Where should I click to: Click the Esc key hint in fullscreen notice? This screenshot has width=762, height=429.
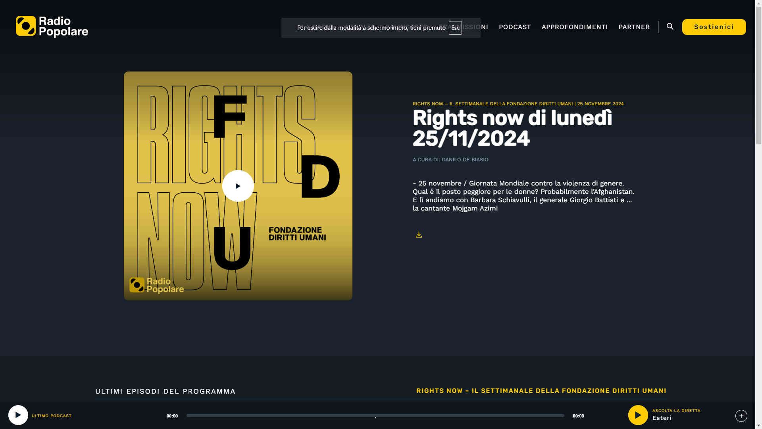tap(455, 28)
